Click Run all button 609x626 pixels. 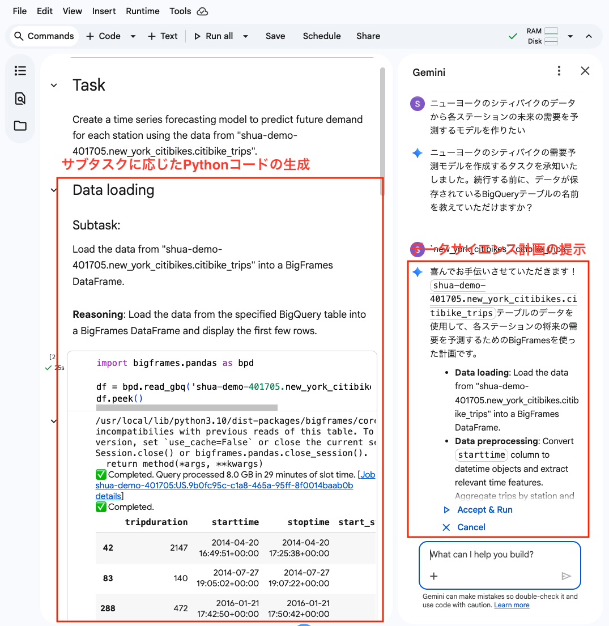point(213,36)
